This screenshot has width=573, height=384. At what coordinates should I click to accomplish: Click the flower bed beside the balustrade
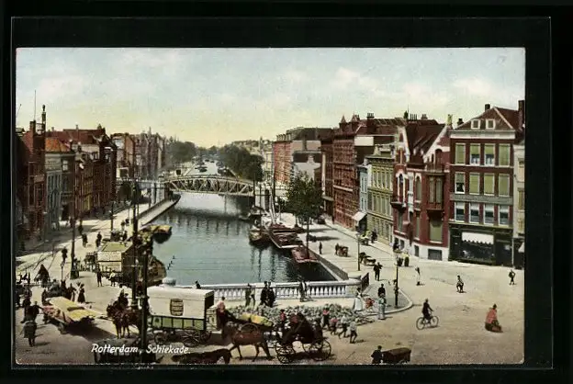(294, 312)
